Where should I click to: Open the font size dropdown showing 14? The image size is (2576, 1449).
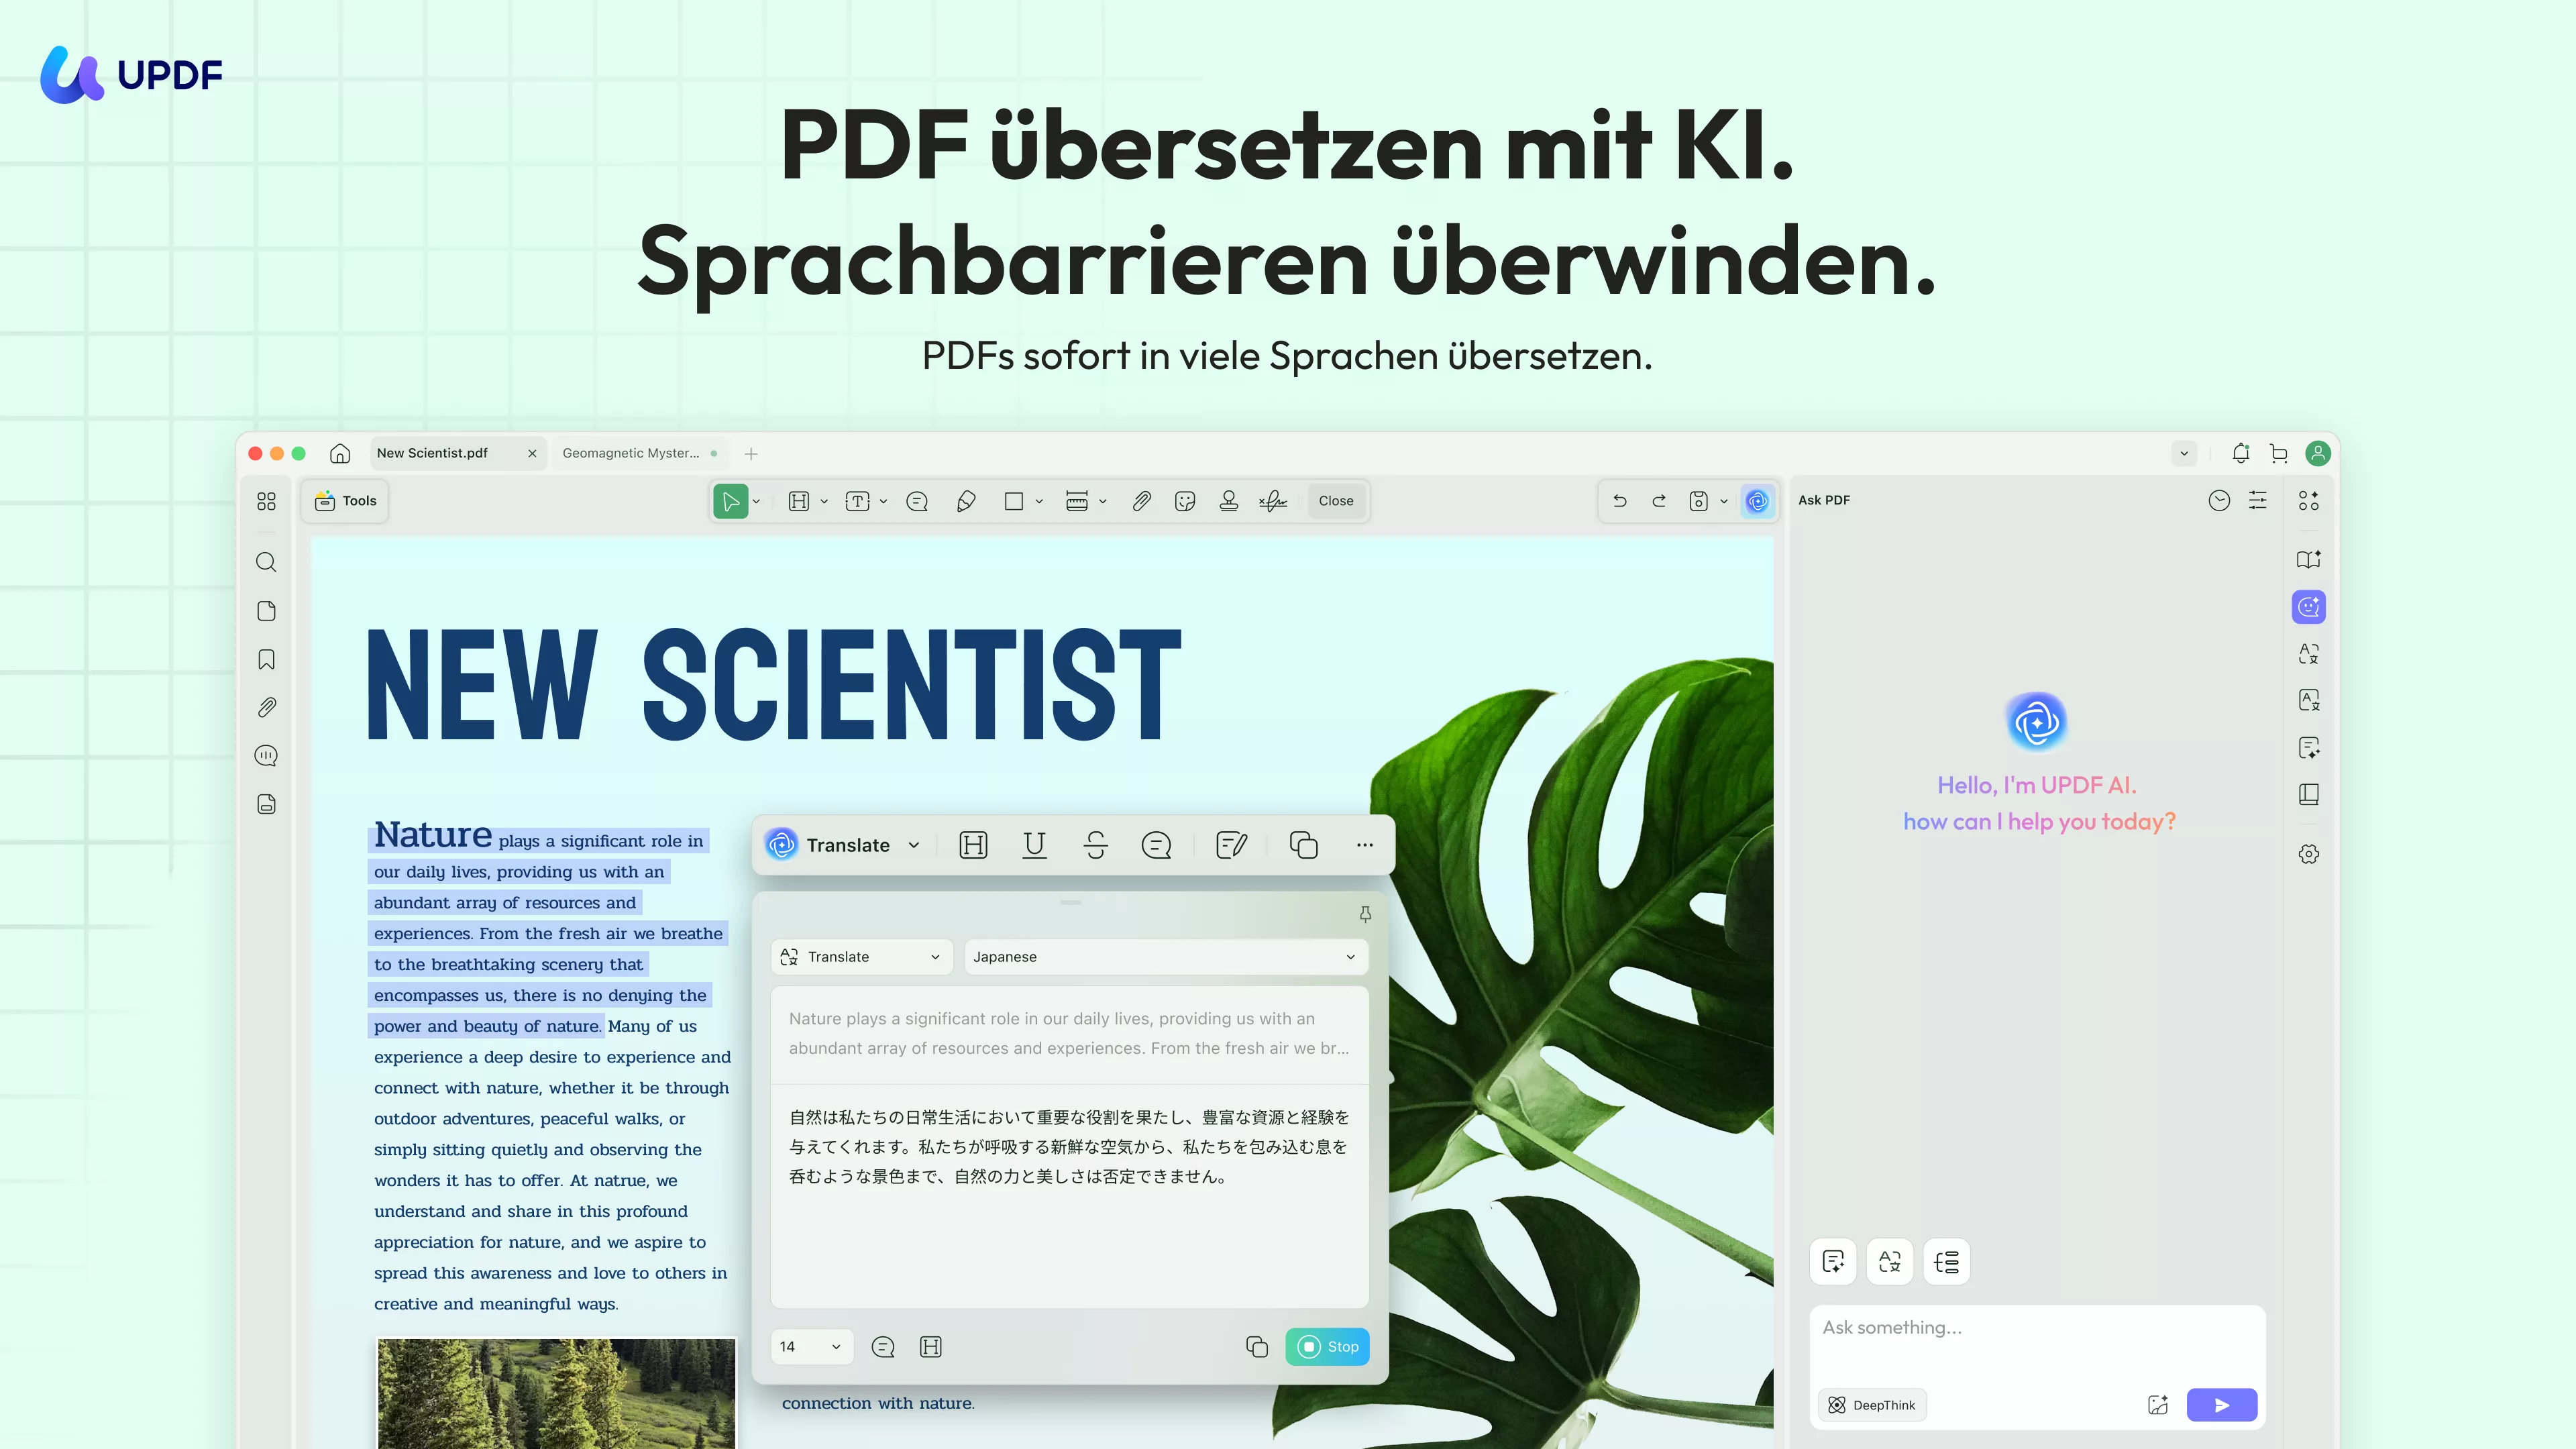811,1346
